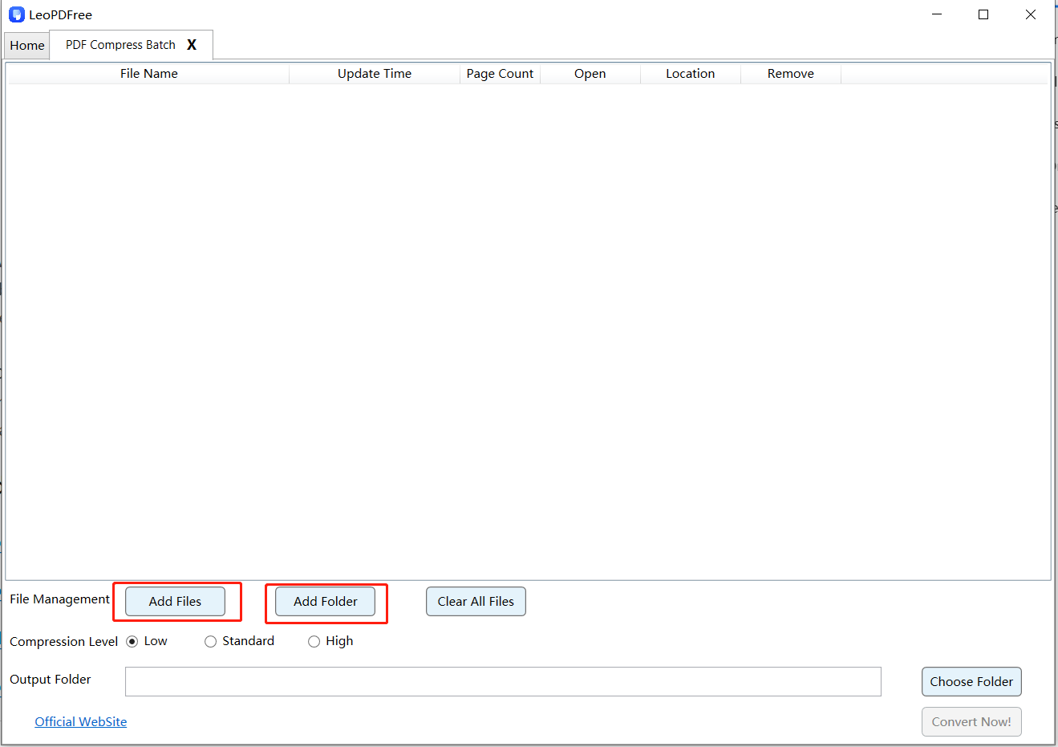Sort by the Update Time column header
This screenshot has height=747, width=1058.
click(x=374, y=73)
